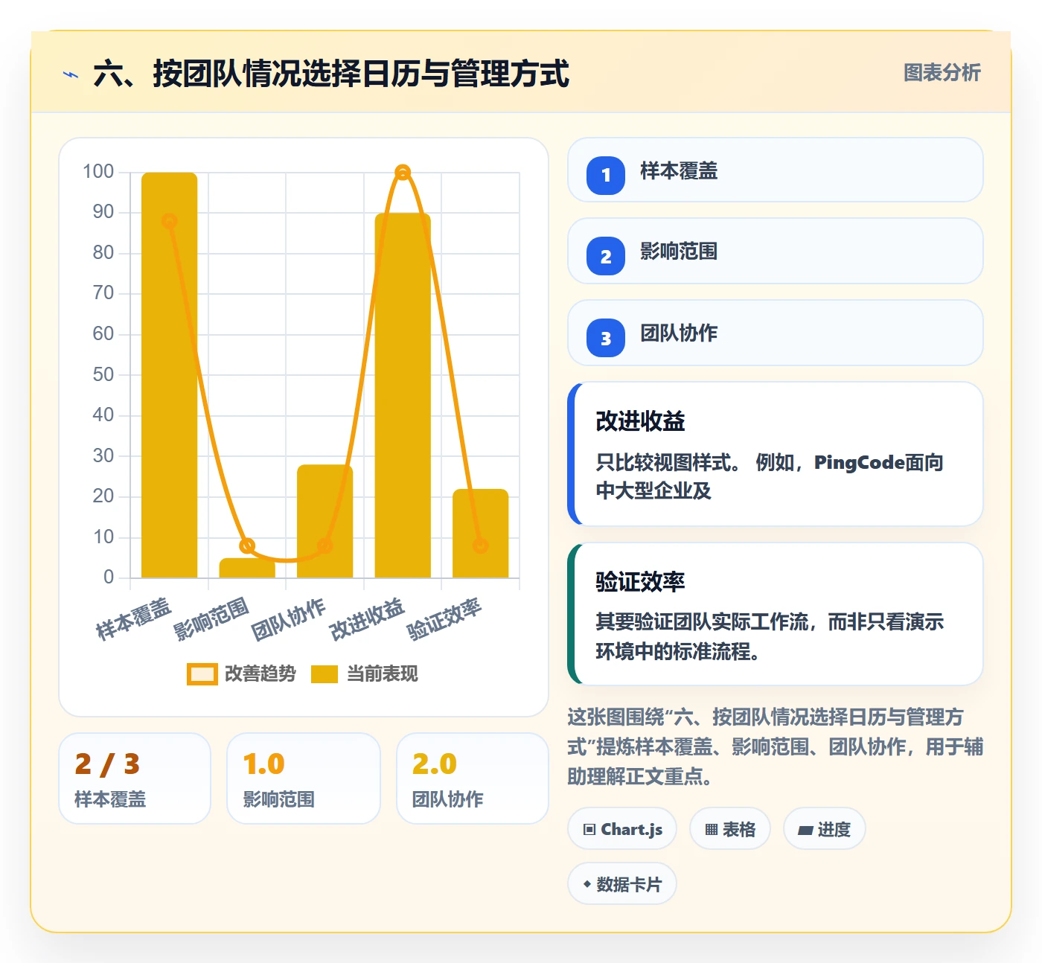Image resolution: width=1042 pixels, height=963 pixels.
Task: Open the 进度 tag
Action: pos(825,828)
